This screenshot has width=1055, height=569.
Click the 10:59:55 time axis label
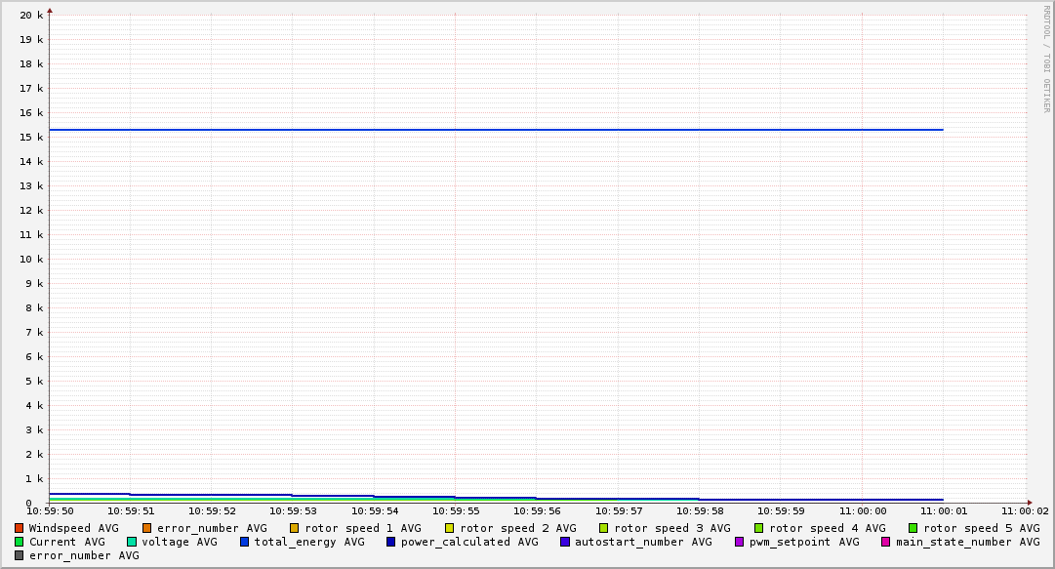point(456,510)
